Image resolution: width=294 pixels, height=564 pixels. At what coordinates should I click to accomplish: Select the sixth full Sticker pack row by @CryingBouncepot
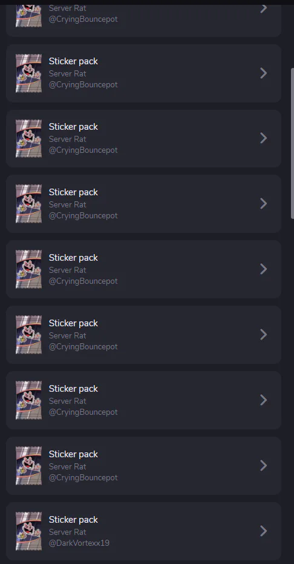(x=143, y=400)
